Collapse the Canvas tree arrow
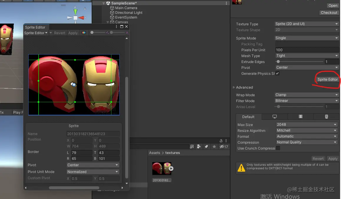Screen dimensions: 341x199 [x=108, y=22]
